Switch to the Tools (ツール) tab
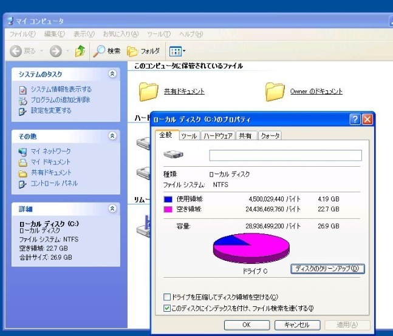The image size is (393, 336). [x=189, y=136]
